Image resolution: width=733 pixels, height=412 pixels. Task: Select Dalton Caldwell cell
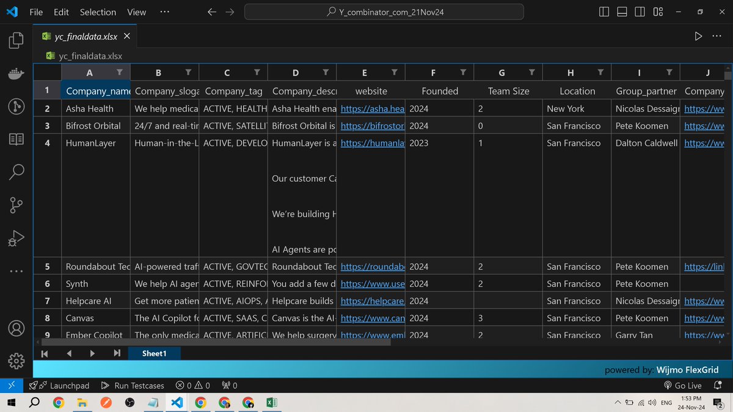click(646, 196)
